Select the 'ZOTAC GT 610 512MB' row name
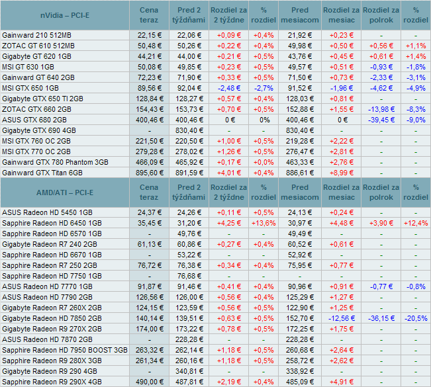The image size is (431, 387). tap(38, 46)
